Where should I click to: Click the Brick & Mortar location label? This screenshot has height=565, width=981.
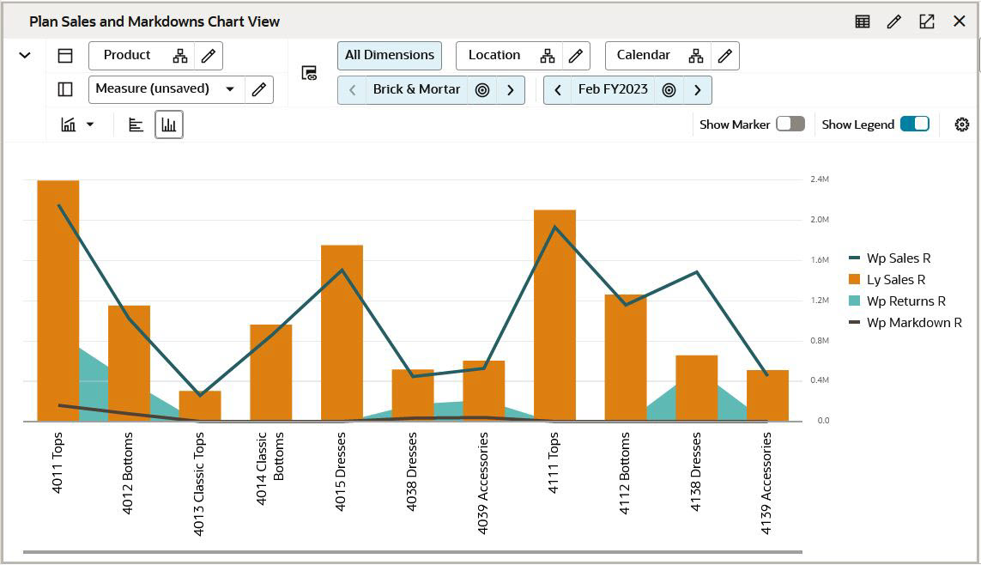416,89
